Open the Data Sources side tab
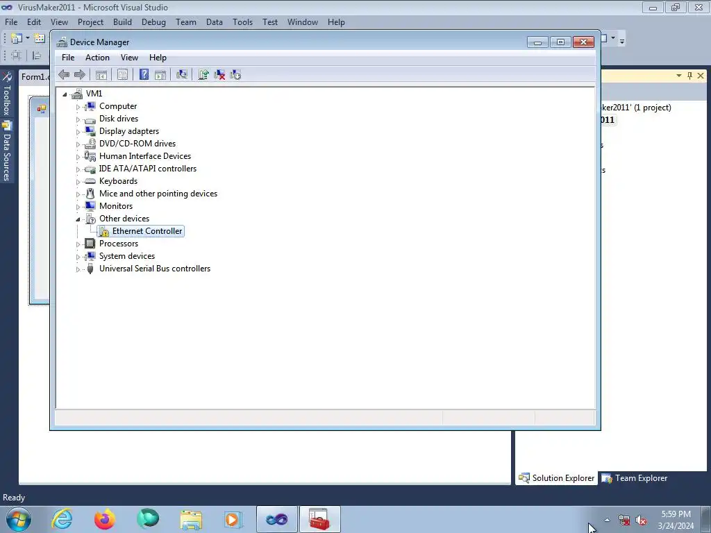 [x=7, y=152]
